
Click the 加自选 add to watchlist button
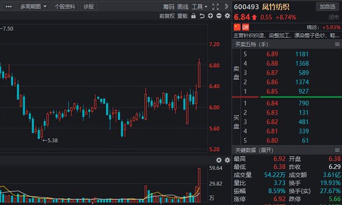point(327,7)
